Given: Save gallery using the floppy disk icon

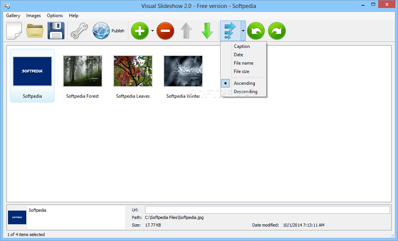Looking at the screenshot, I should pyautogui.click(x=56, y=31).
